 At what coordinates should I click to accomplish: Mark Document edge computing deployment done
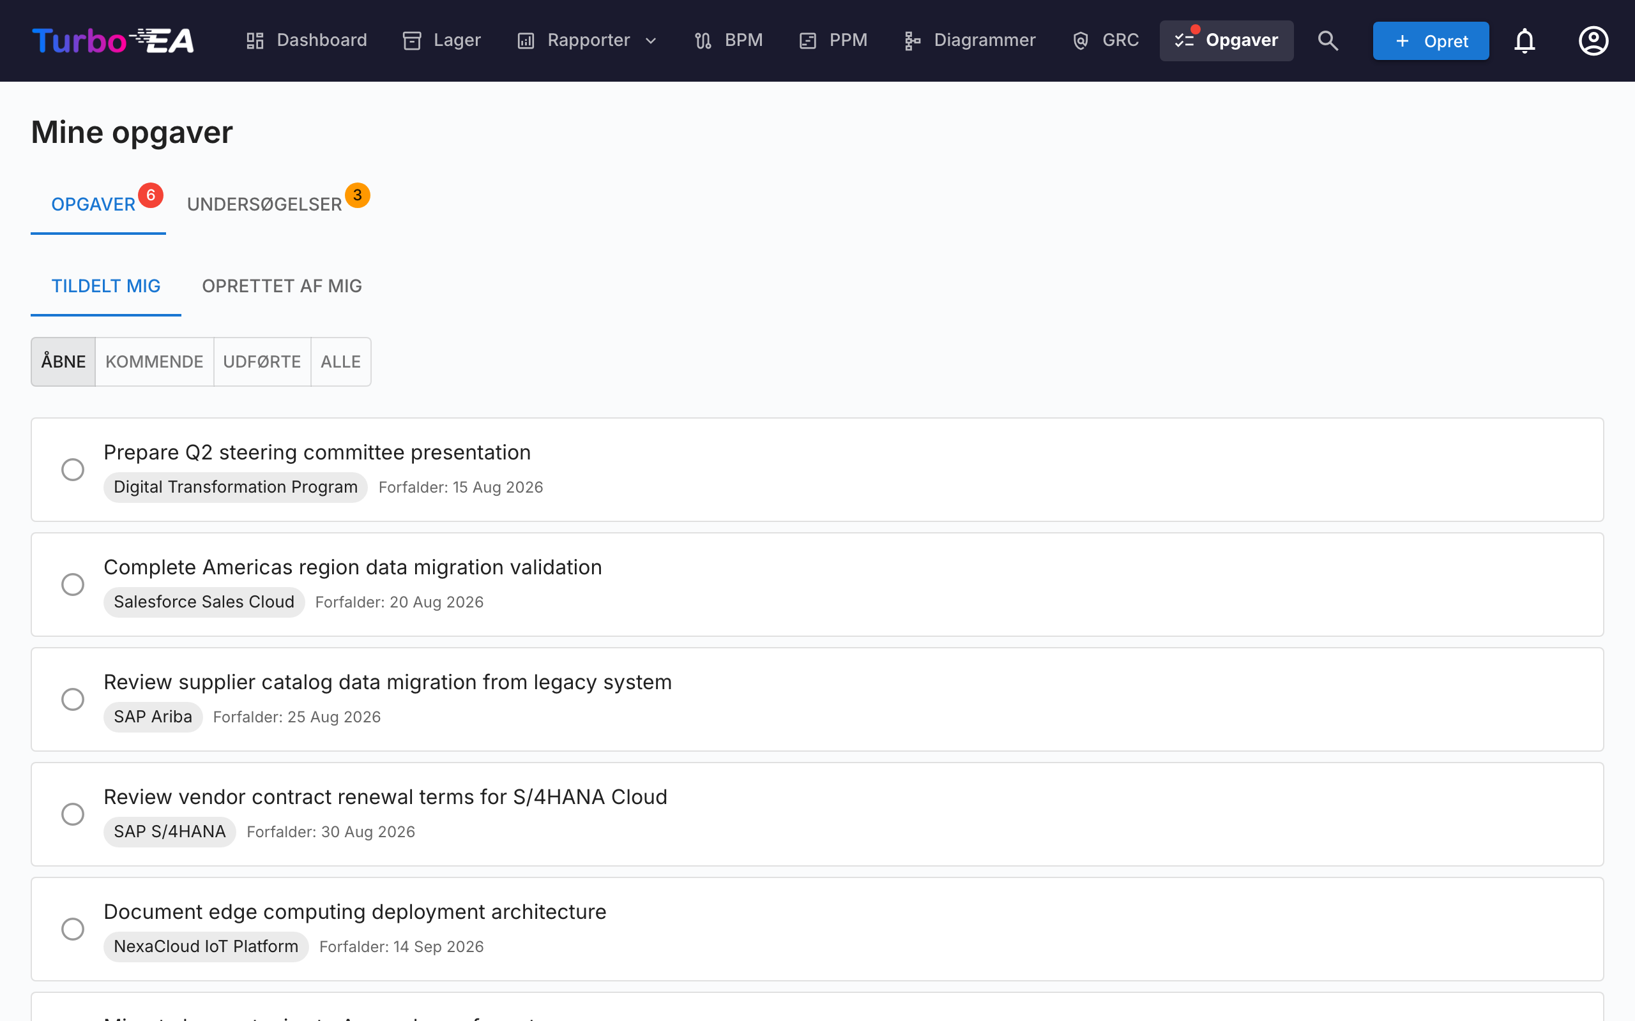pos(73,928)
